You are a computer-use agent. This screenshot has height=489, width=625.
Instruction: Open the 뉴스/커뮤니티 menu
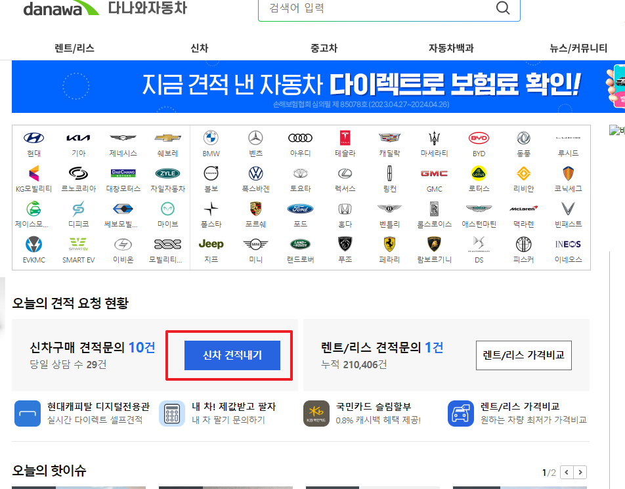[x=578, y=48]
